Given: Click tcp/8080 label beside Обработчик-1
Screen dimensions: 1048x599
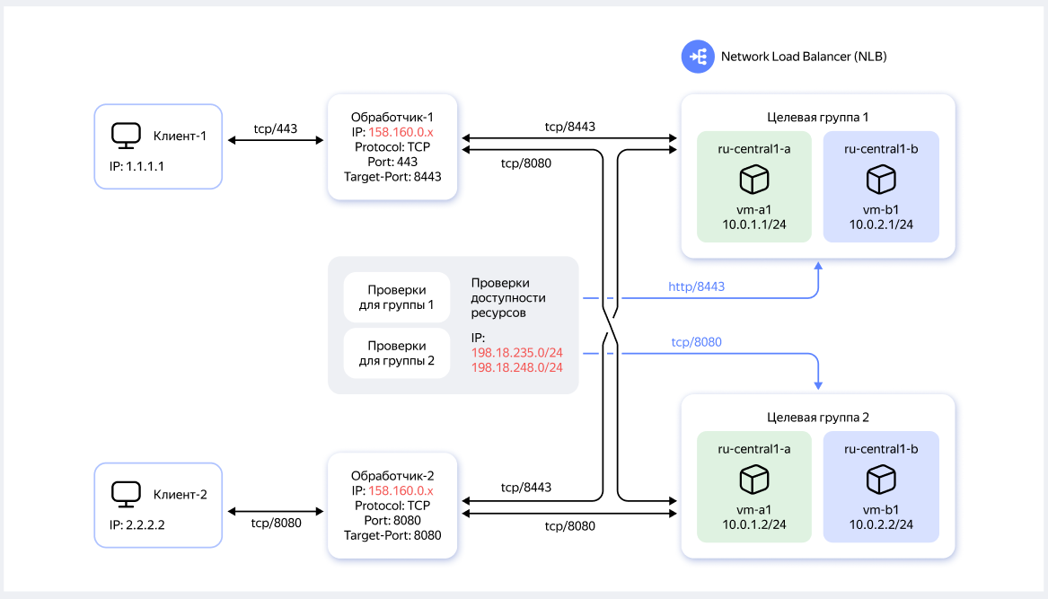Looking at the screenshot, I should (x=526, y=163).
